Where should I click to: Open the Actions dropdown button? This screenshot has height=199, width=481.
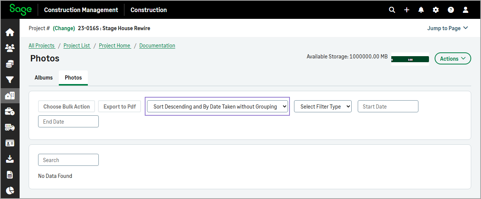point(453,58)
